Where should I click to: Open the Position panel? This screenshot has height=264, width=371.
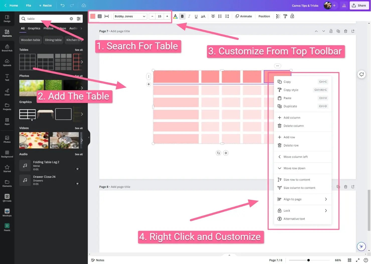[264, 16]
